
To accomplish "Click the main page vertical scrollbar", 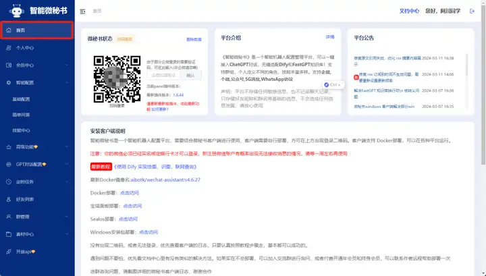I will (x=483, y=84).
